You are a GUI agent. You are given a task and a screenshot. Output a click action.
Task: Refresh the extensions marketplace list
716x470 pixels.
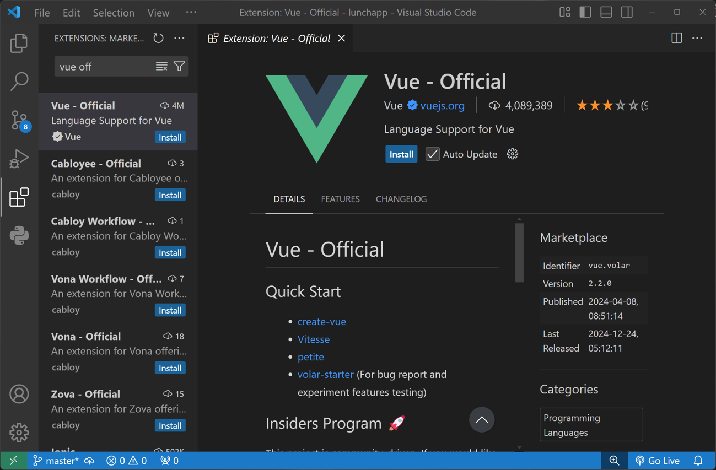click(159, 38)
